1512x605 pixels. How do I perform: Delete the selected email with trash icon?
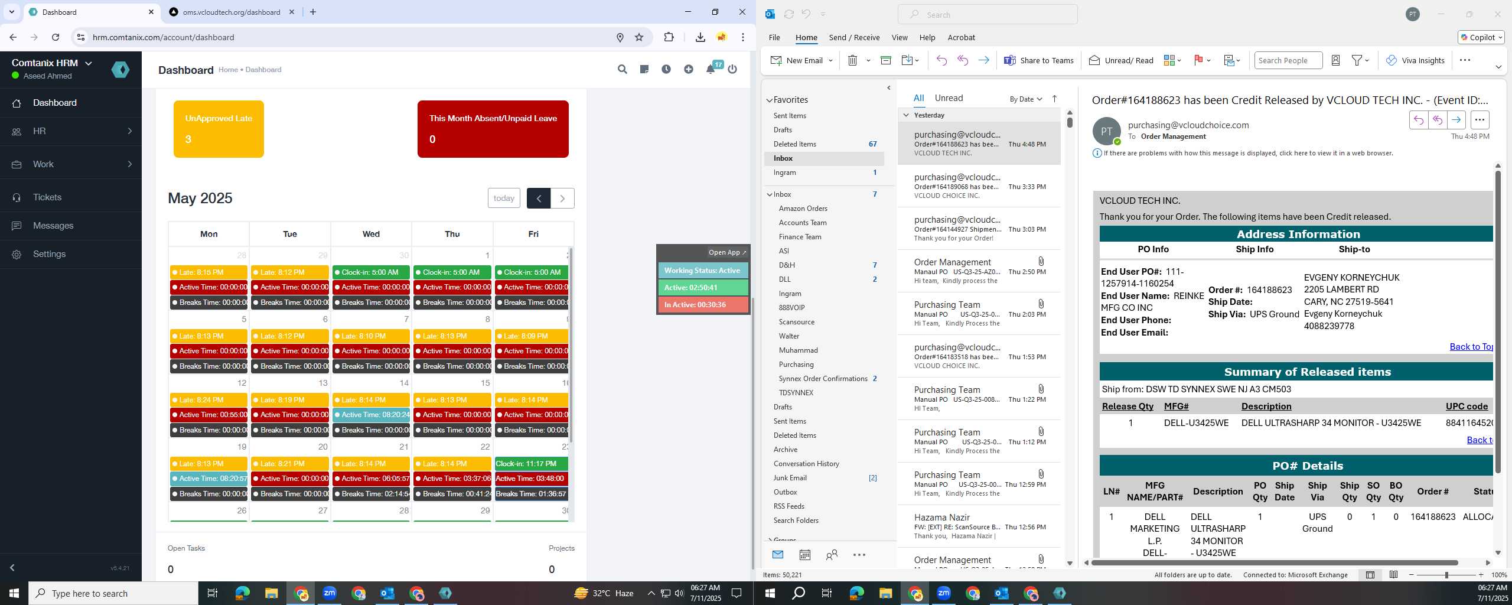pos(852,60)
